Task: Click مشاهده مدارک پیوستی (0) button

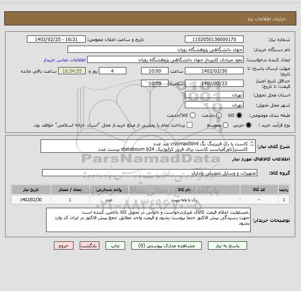Action: pos(167,246)
